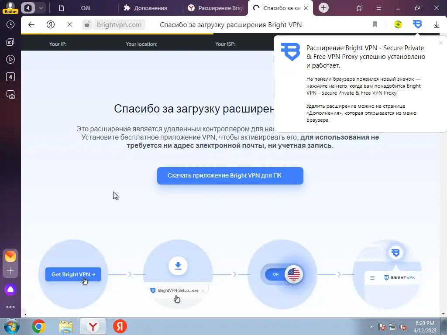The height and width of the screenshot is (335, 447).
Task: Open the Bright VPN extension icon in toolbar
Action: [x=417, y=24]
